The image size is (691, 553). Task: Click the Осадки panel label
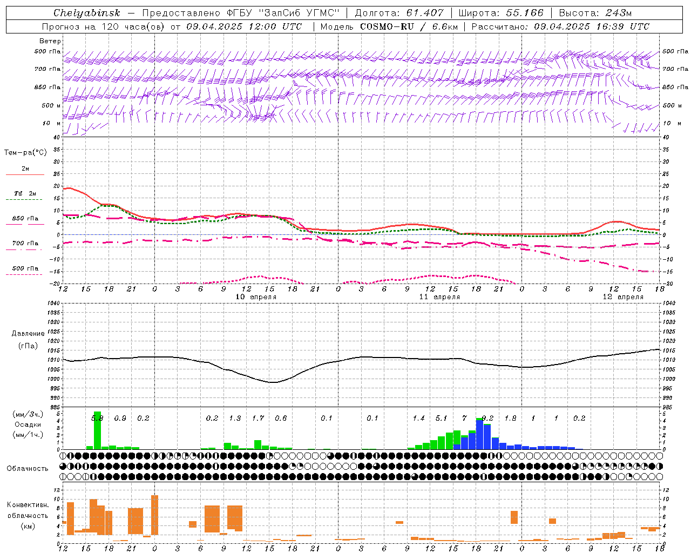click(x=28, y=424)
